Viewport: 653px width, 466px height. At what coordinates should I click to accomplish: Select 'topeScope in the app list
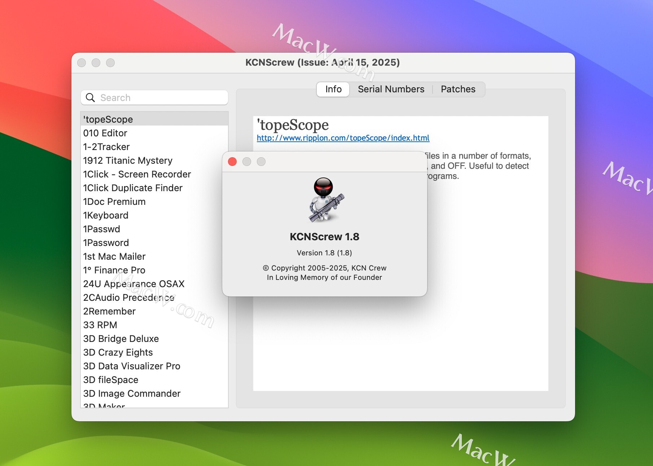pos(154,119)
